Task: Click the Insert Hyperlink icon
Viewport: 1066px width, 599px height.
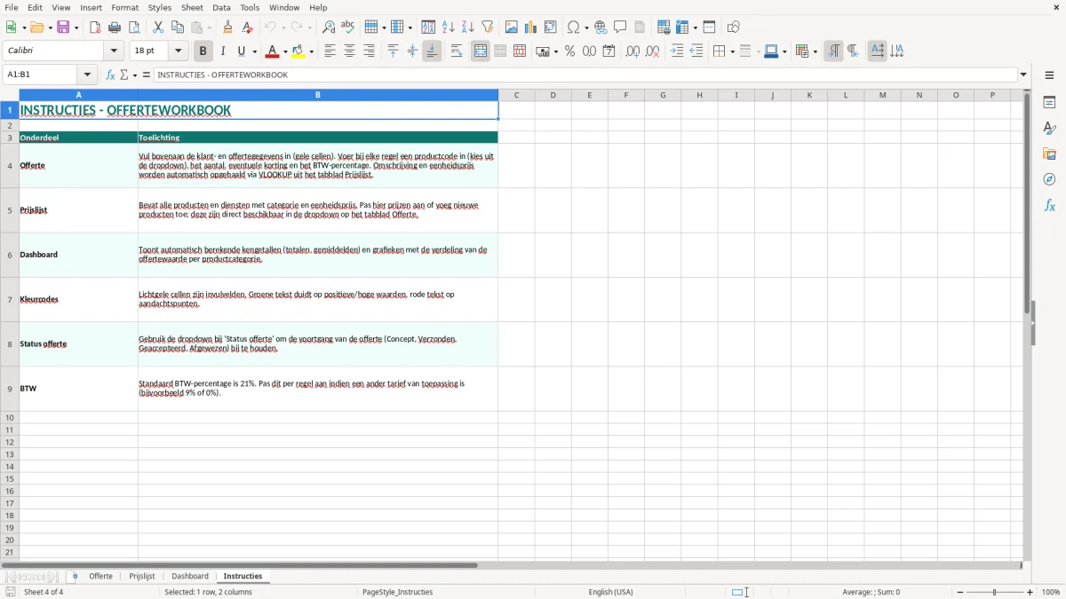Action: (x=601, y=28)
